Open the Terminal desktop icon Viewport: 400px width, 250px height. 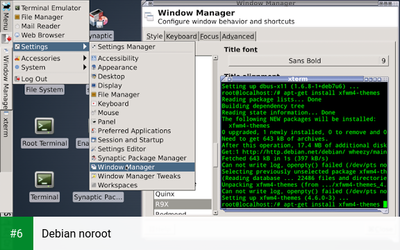pyautogui.click(x=44, y=180)
